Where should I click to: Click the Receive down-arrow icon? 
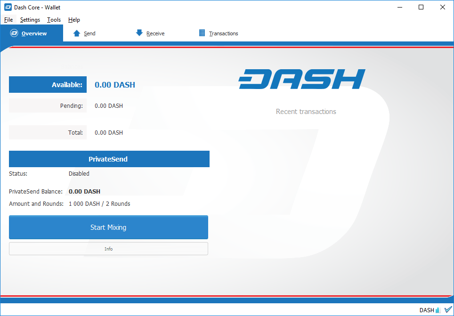click(139, 33)
